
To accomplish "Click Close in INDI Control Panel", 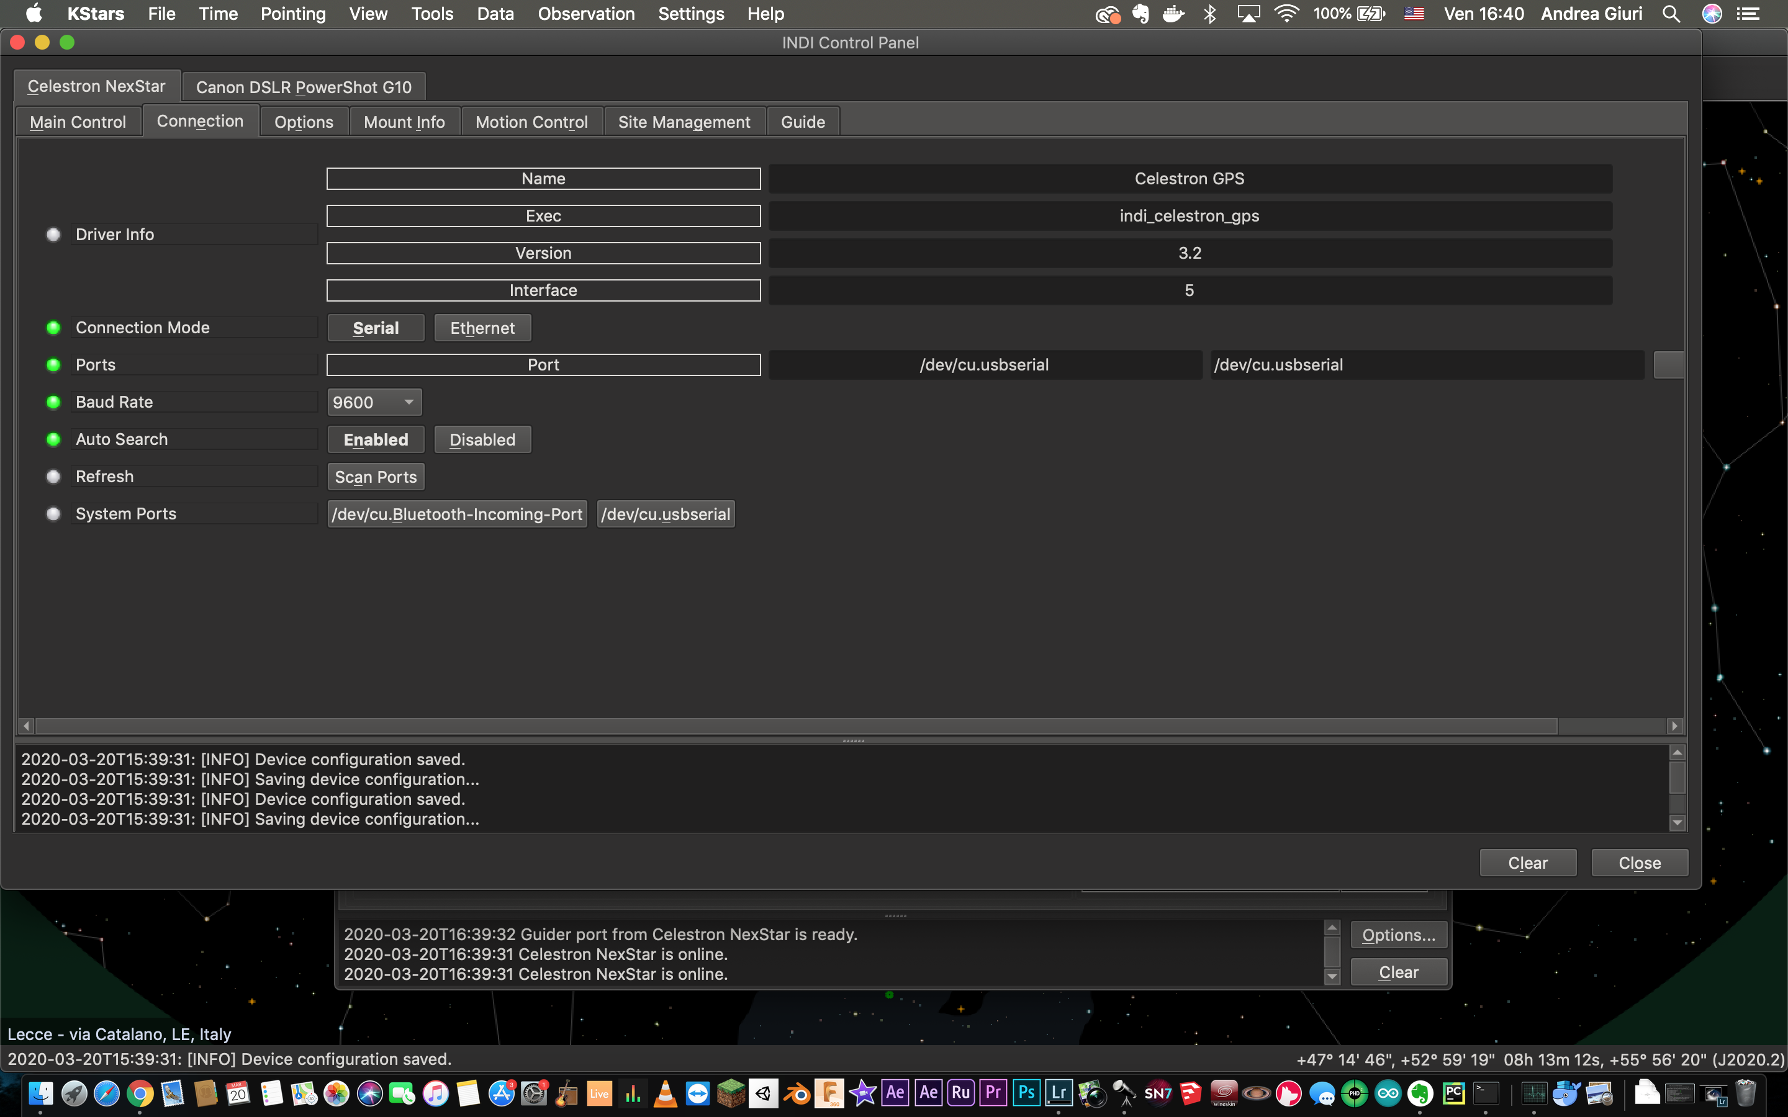I will pos(1640,863).
